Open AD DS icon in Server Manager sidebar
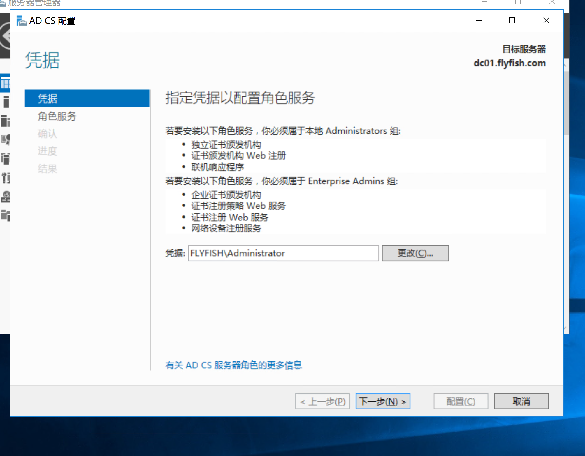The height and width of the screenshot is (456, 585). pyautogui.click(x=5, y=159)
